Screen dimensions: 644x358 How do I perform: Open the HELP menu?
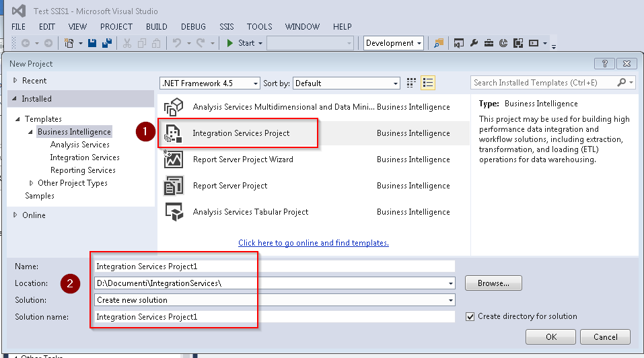(342, 27)
